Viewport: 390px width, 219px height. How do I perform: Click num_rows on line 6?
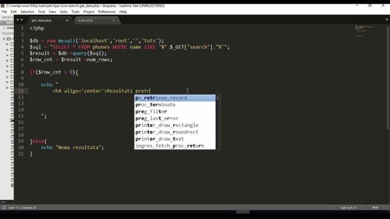pos(99,60)
